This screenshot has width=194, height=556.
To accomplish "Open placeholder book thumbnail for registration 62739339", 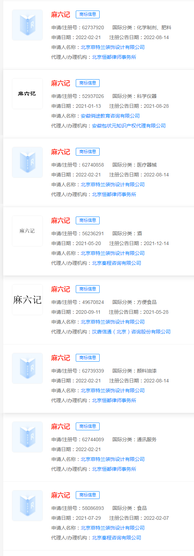I will pos(27,368).
